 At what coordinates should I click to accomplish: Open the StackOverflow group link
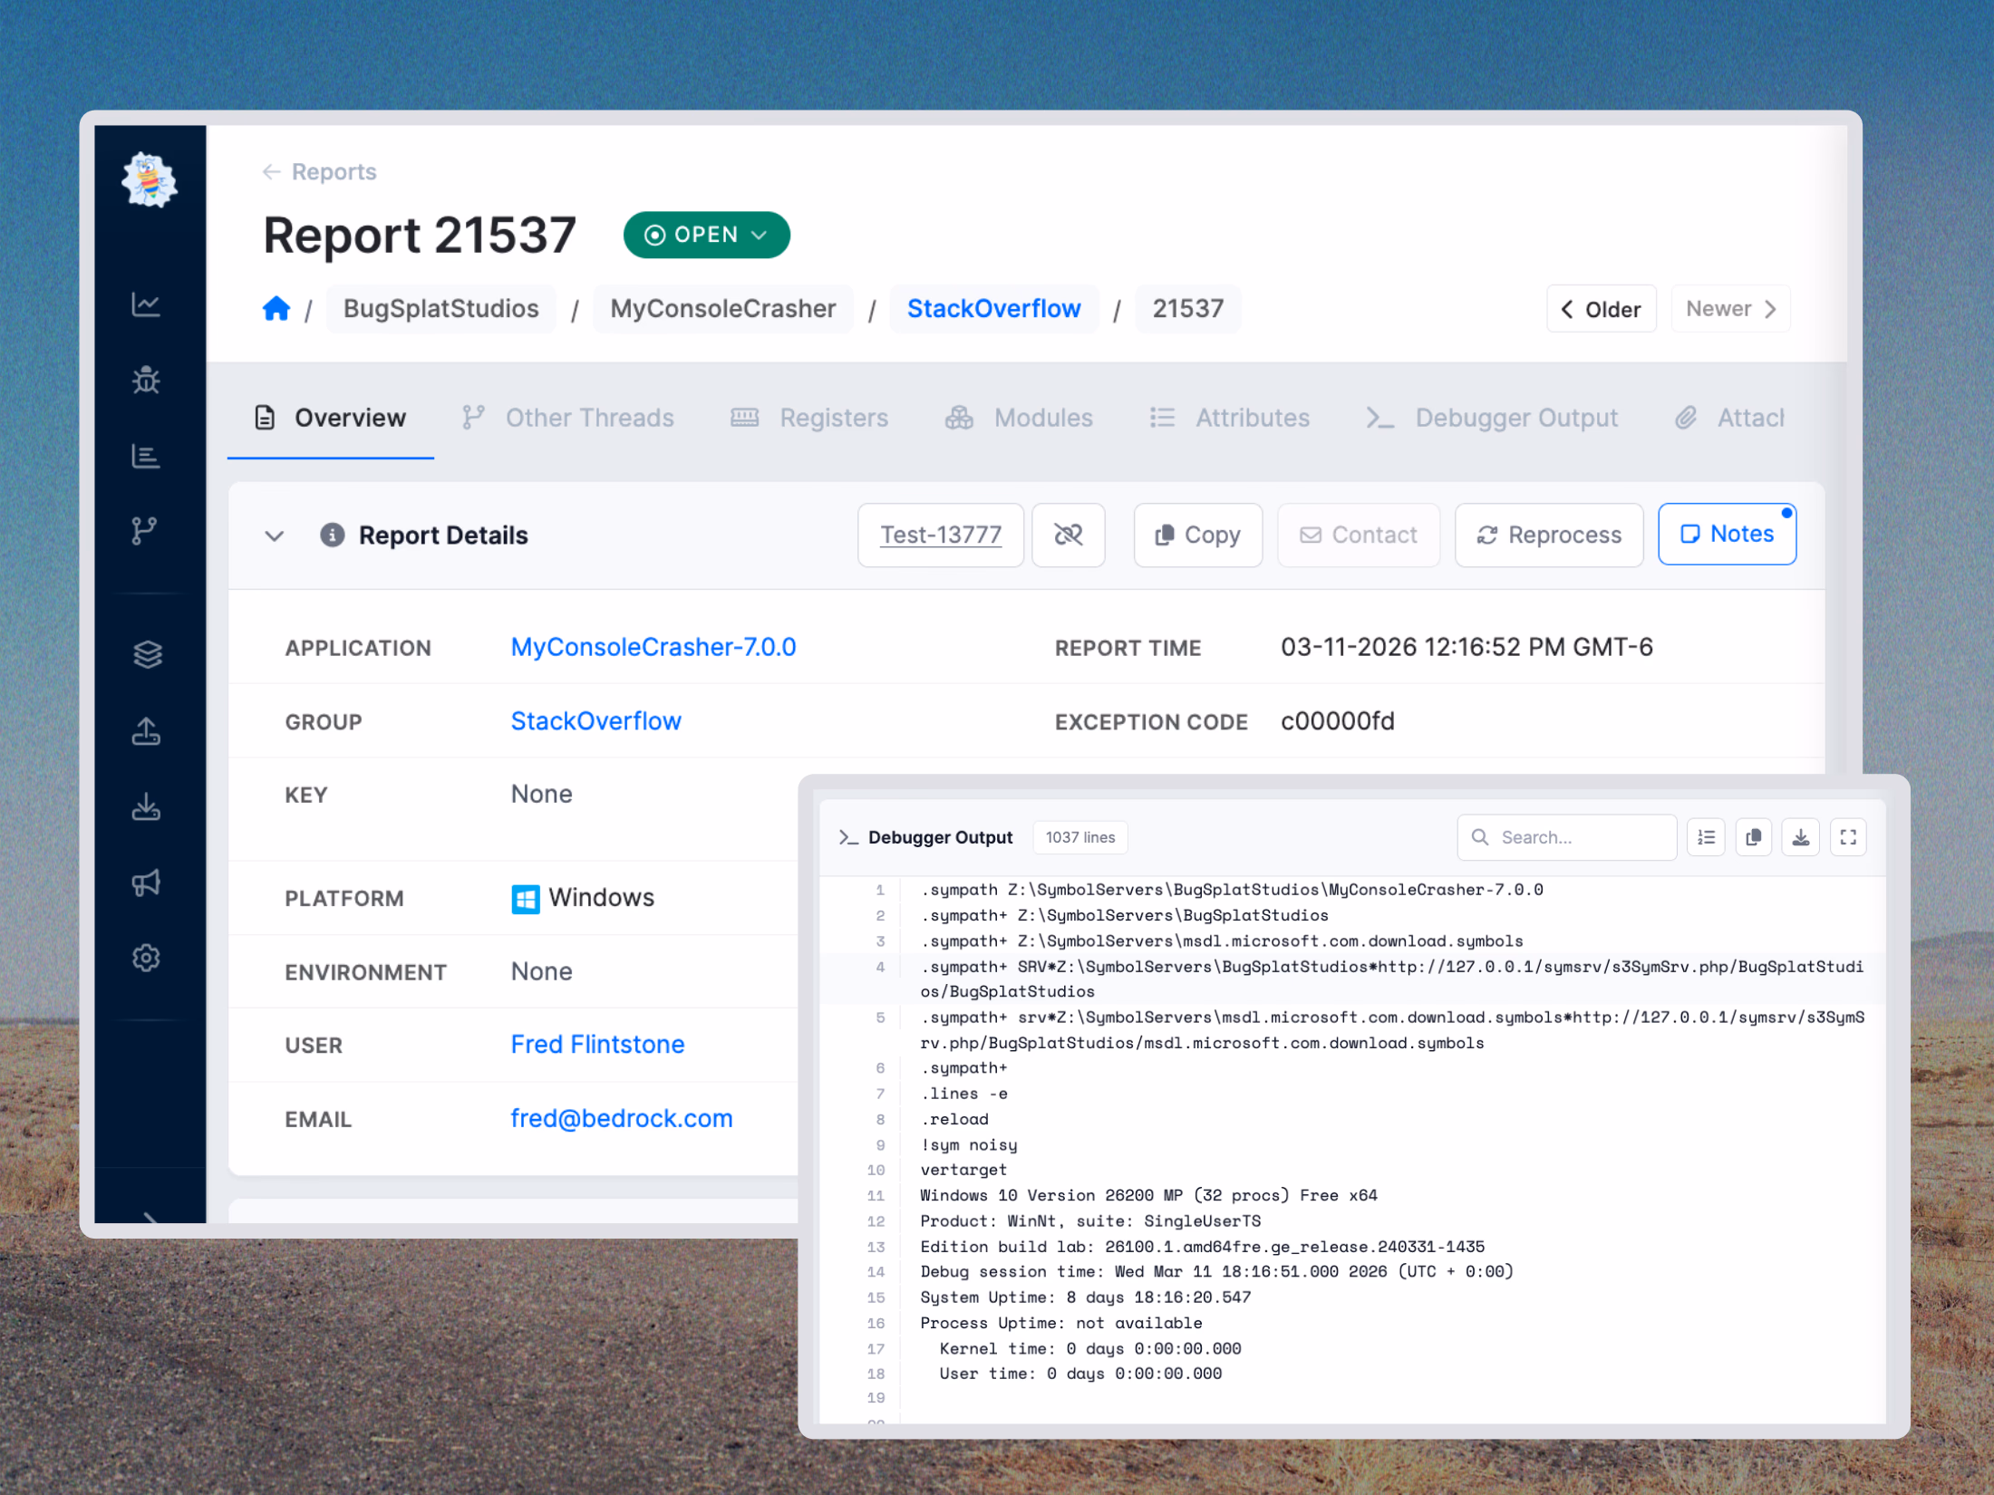(x=596, y=721)
